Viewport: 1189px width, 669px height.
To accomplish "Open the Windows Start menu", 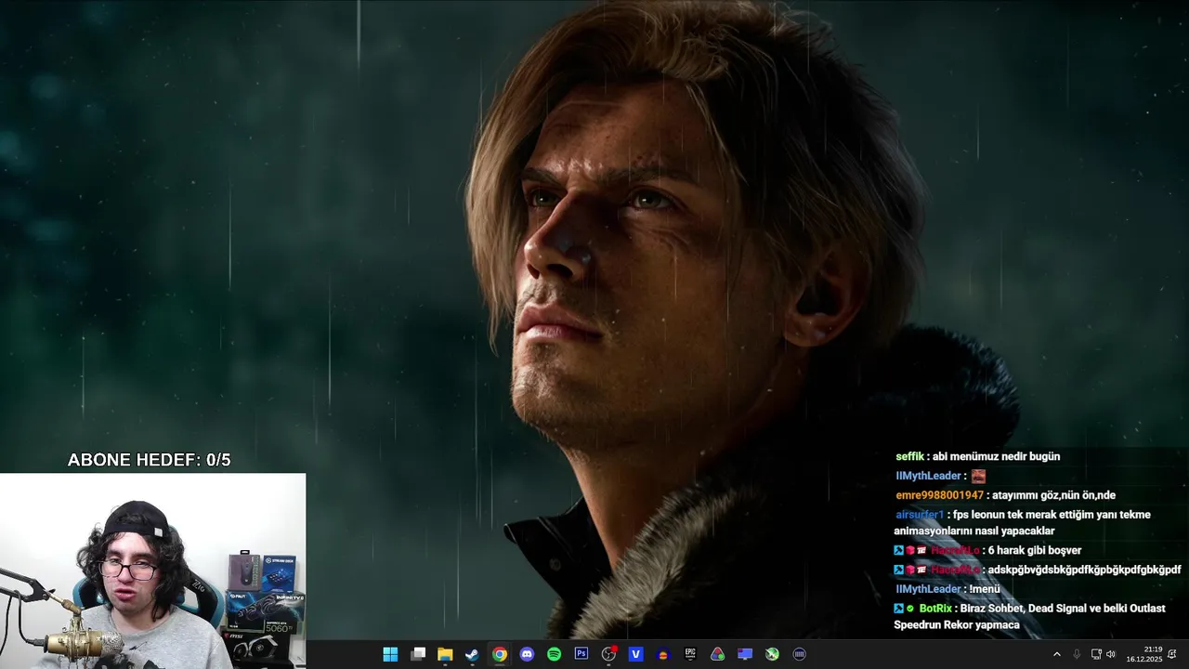I will [390, 654].
